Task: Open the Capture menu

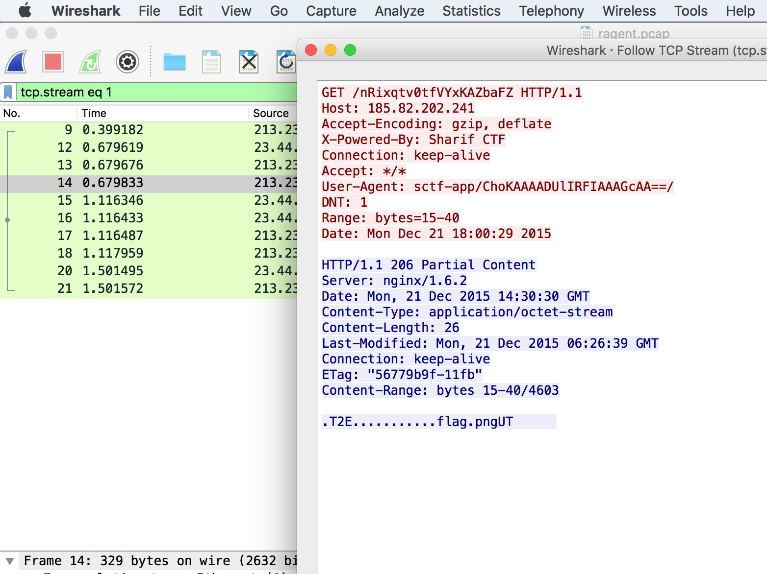Action: pos(332,11)
